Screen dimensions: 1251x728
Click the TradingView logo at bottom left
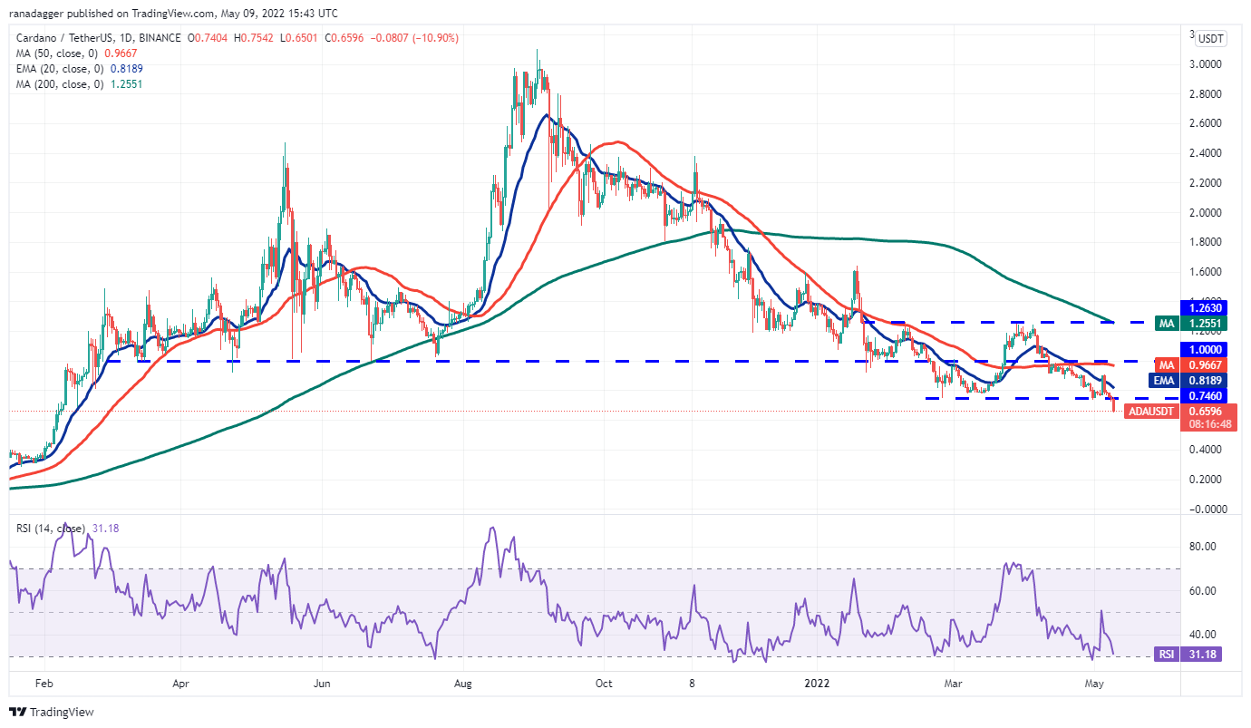52,713
